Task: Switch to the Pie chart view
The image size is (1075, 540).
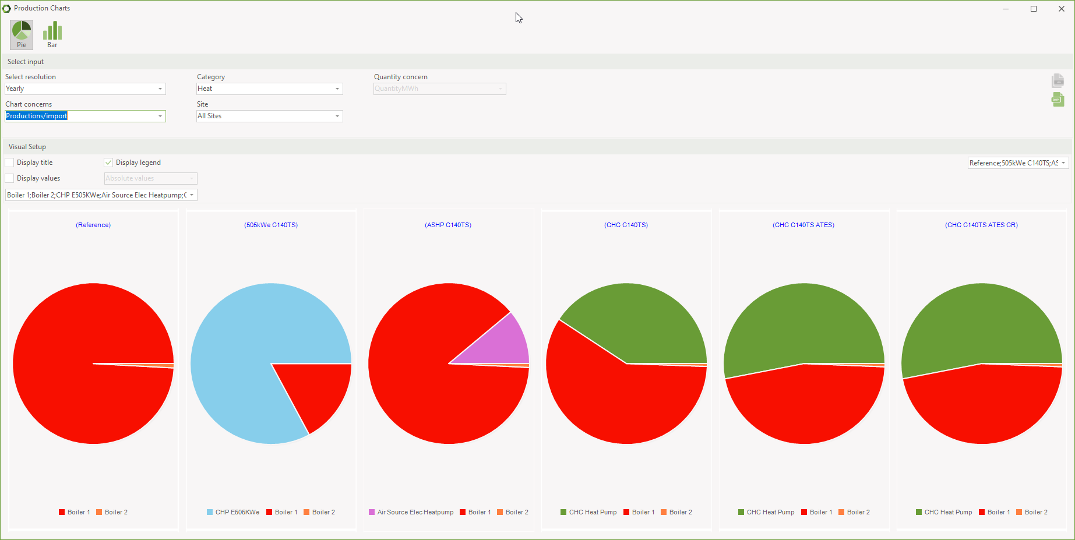Action: pos(21,34)
